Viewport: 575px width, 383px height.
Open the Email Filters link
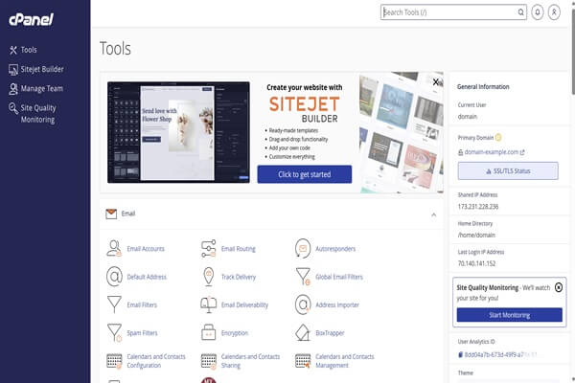tap(142, 304)
